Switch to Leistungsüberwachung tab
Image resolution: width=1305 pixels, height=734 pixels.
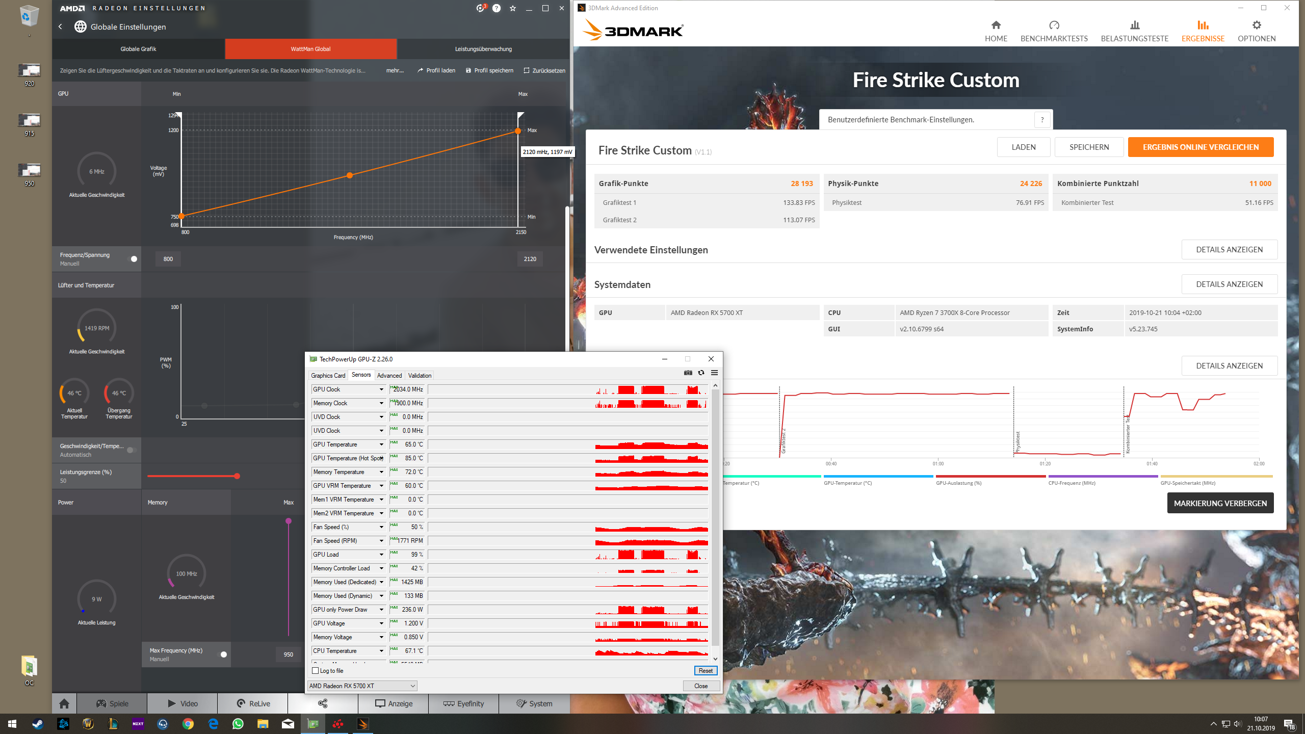pyautogui.click(x=483, y=49)
